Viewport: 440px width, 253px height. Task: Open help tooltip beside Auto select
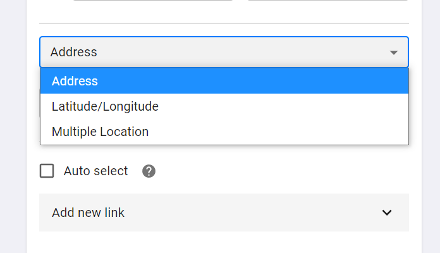[149, 171]
